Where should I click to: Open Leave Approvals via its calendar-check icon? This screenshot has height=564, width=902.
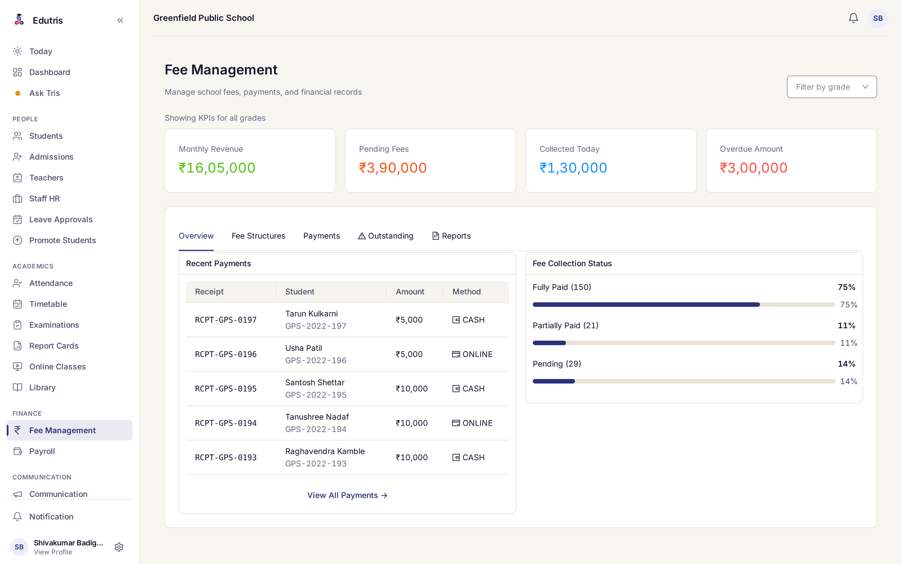pos(18,219)
